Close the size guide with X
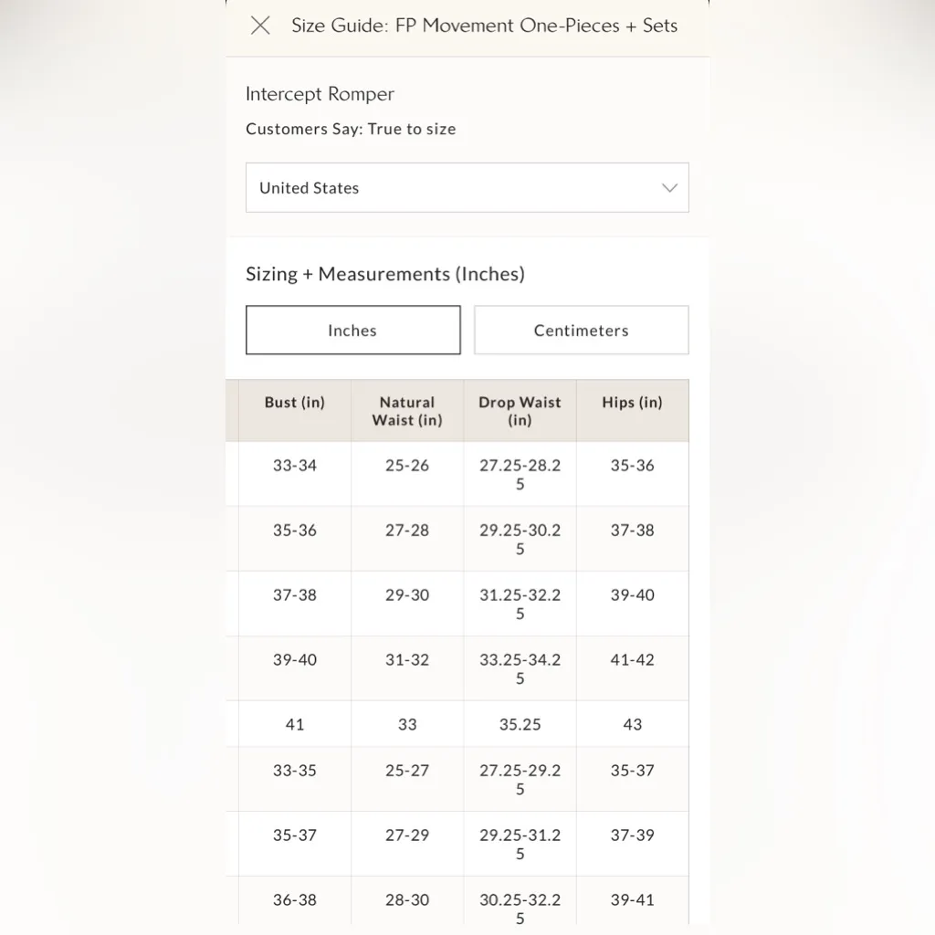Viewport: 935px width, 935px height. [x=260, y=26]
